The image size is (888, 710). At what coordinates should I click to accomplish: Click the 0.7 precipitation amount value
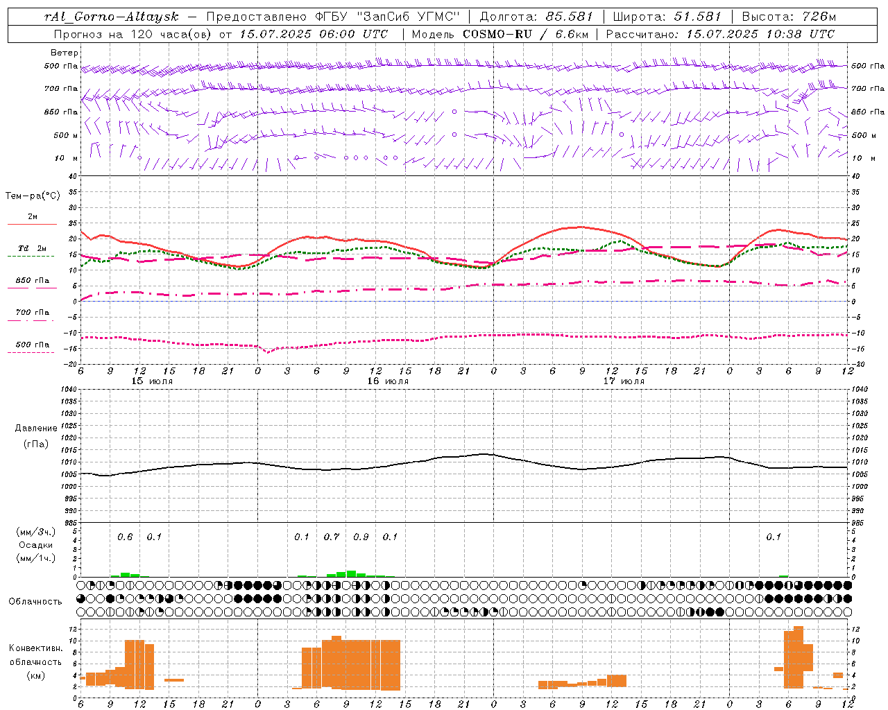[x=332, y=537]
